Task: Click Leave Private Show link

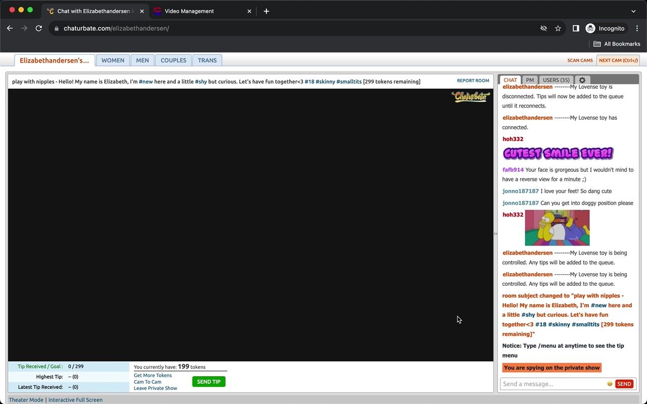Action: pyautogui.click(x=155, y=388)
